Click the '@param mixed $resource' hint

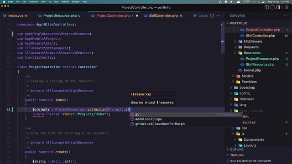[x=152, y=102]
